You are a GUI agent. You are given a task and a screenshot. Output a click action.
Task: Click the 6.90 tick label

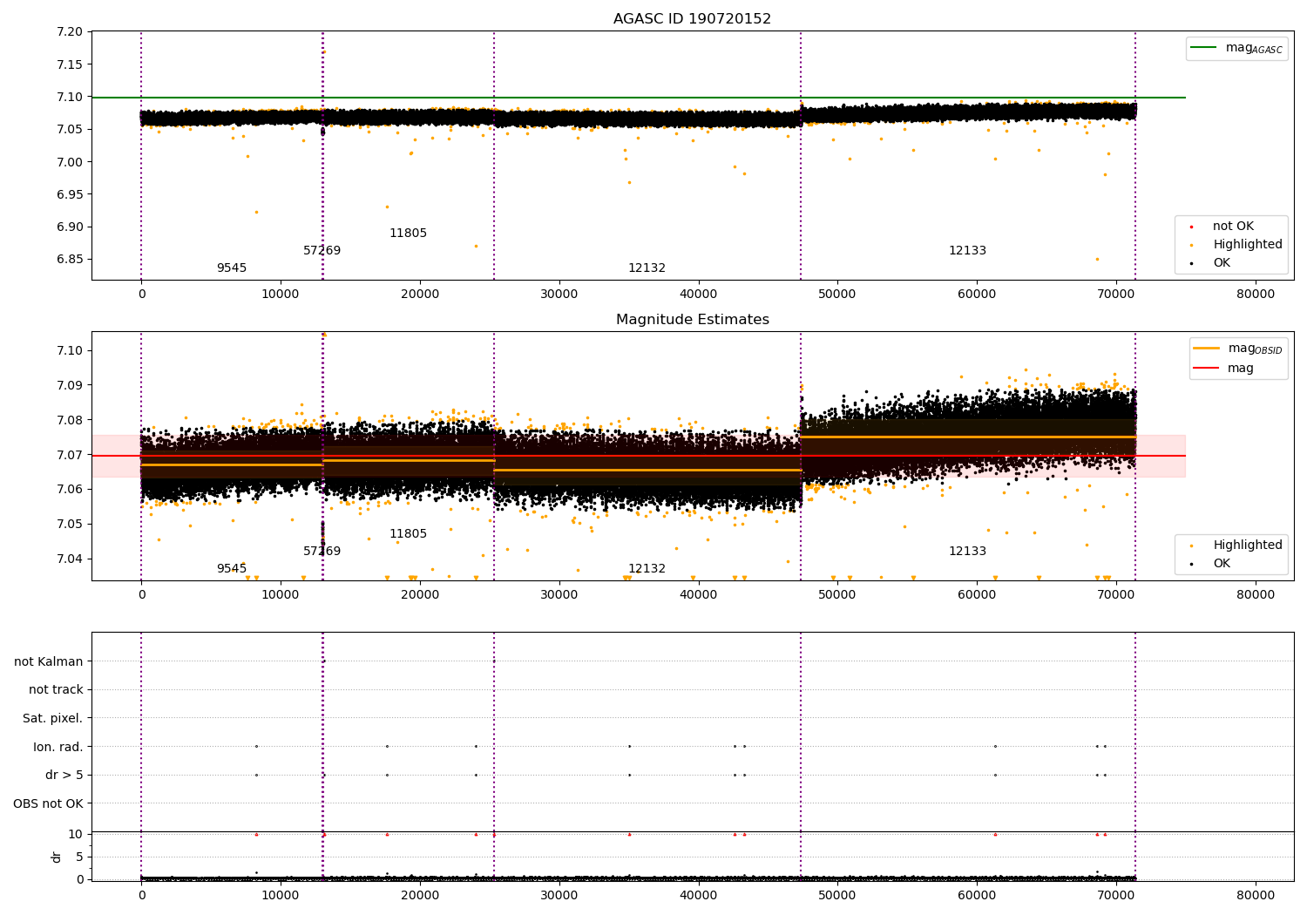70,227
